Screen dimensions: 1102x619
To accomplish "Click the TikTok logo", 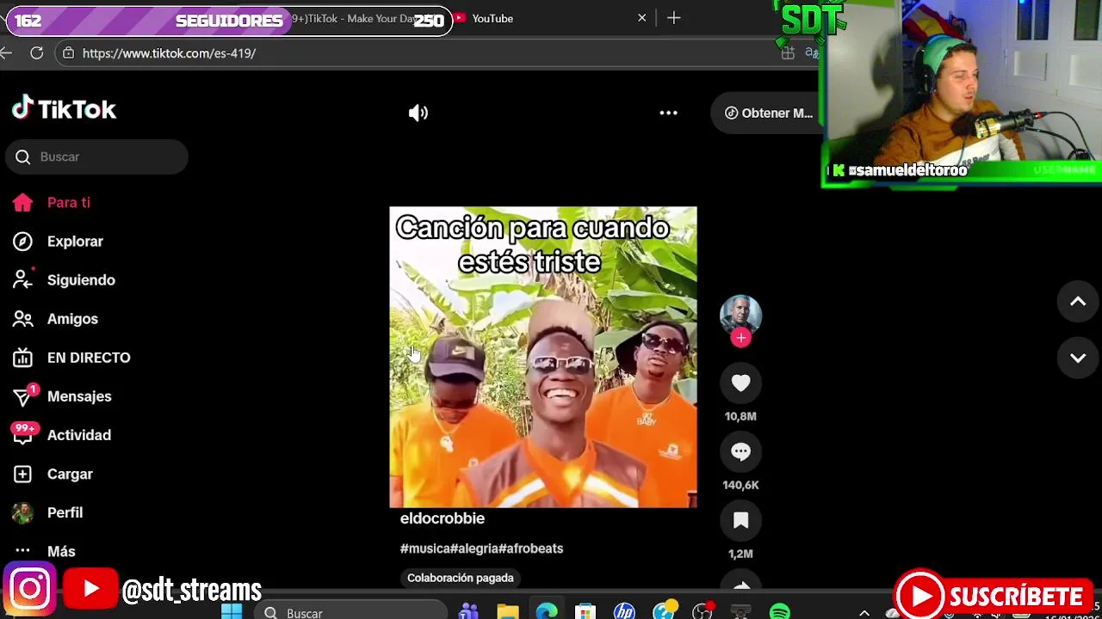I will click(x=64, y=109).
